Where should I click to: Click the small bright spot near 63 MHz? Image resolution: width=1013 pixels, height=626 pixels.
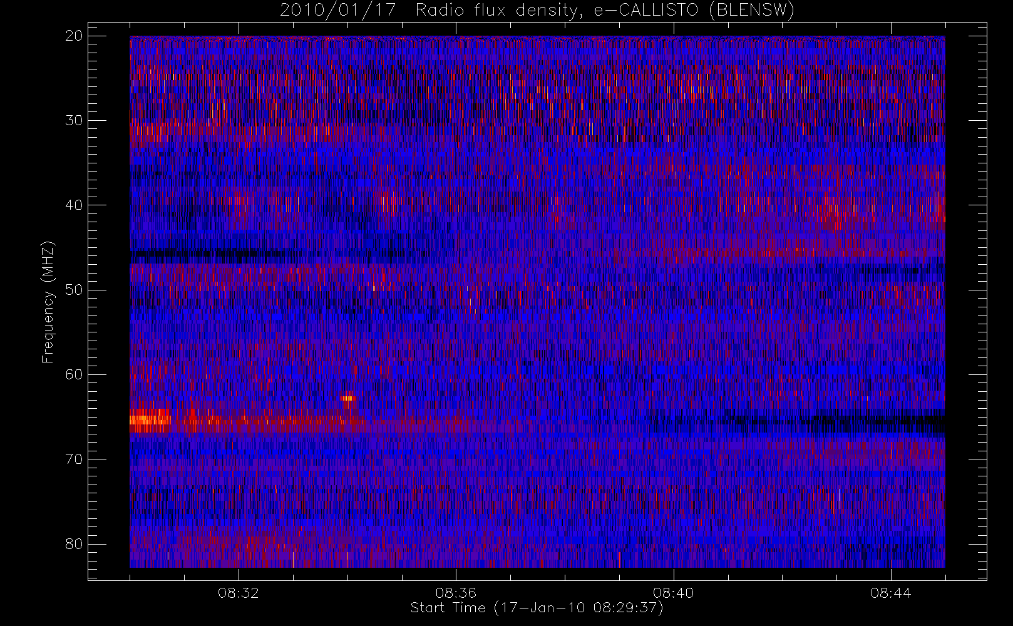pyautogui.click(x=349, y=398)
